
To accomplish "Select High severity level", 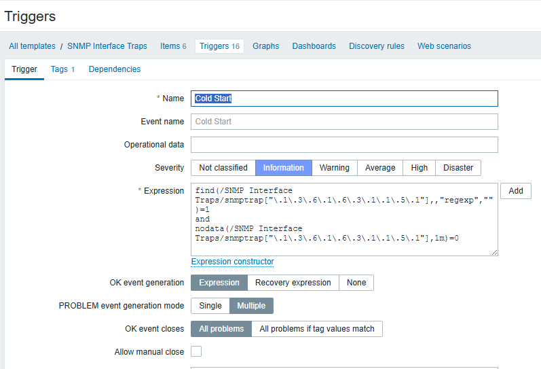I will (x=419, y=168).
